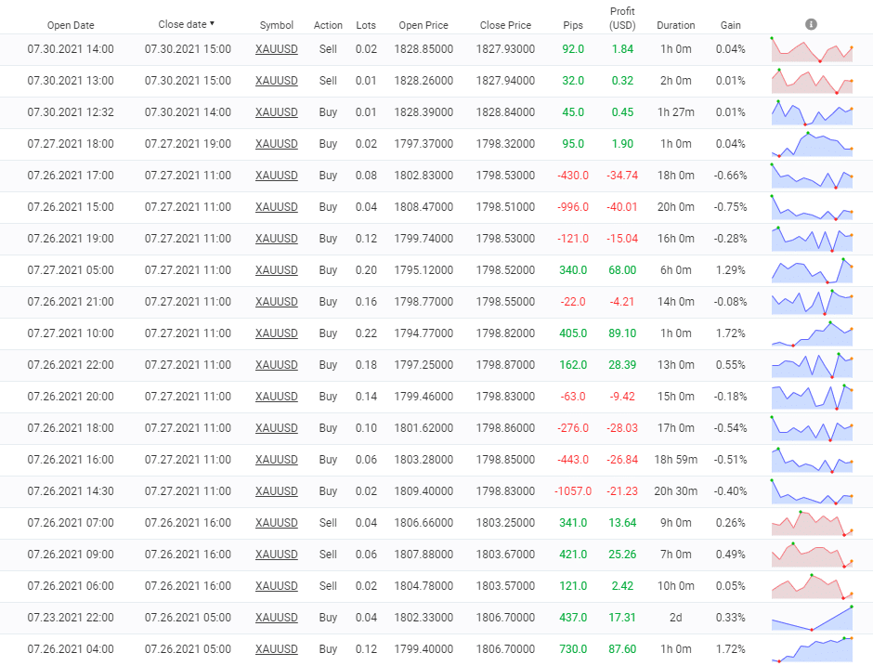The image size is (873, 666).
Task: Open XAUUSD link for trade opened 07.30.2021 14:00
Action: click(x=276, y=49)
